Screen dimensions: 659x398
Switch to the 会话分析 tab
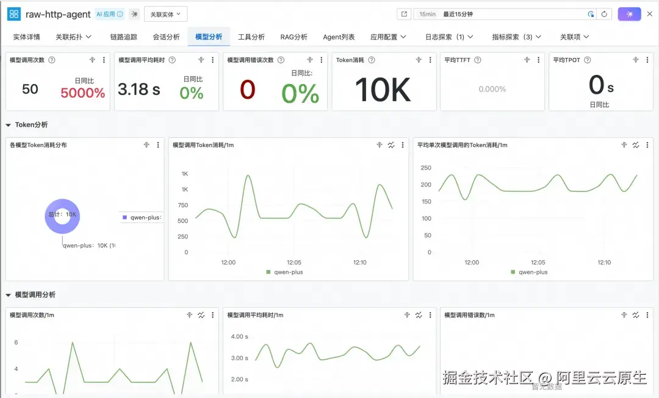coord(166,37)
